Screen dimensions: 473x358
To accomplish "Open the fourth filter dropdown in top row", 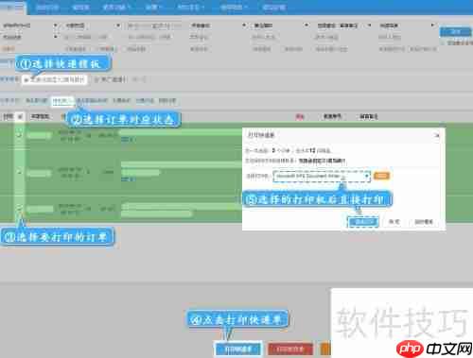I will [218, 26].
